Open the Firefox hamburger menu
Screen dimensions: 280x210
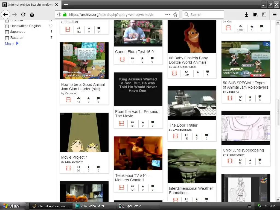click(x=275, y=14)
